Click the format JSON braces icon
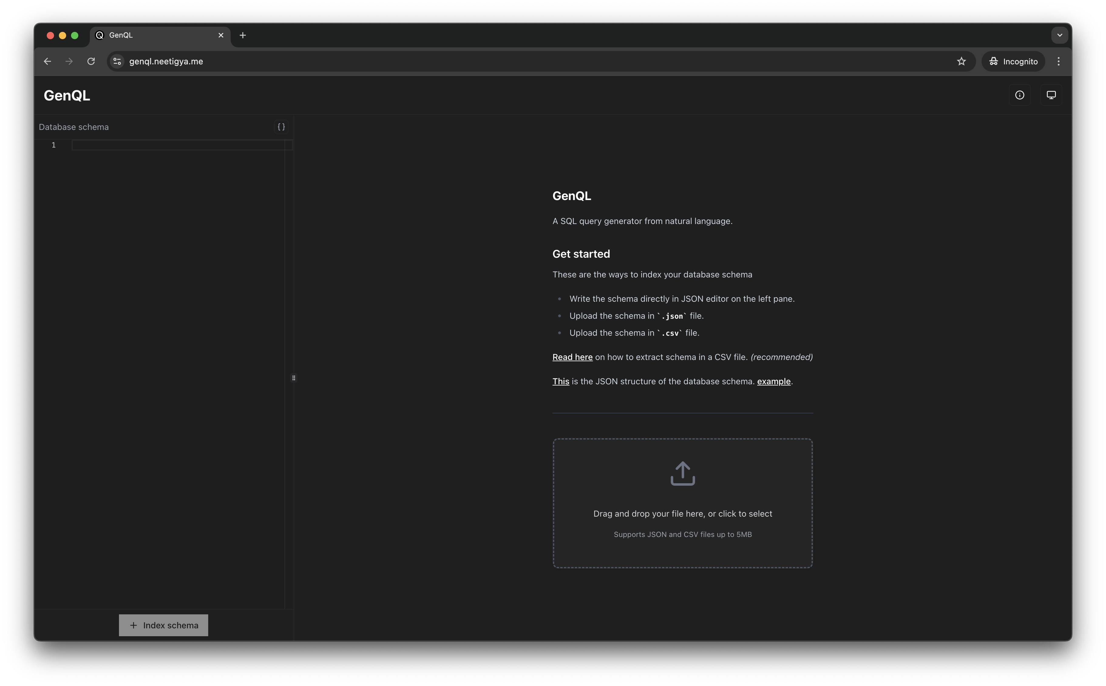This screenshot has height=686, width=1106. (x=281, y=127)
